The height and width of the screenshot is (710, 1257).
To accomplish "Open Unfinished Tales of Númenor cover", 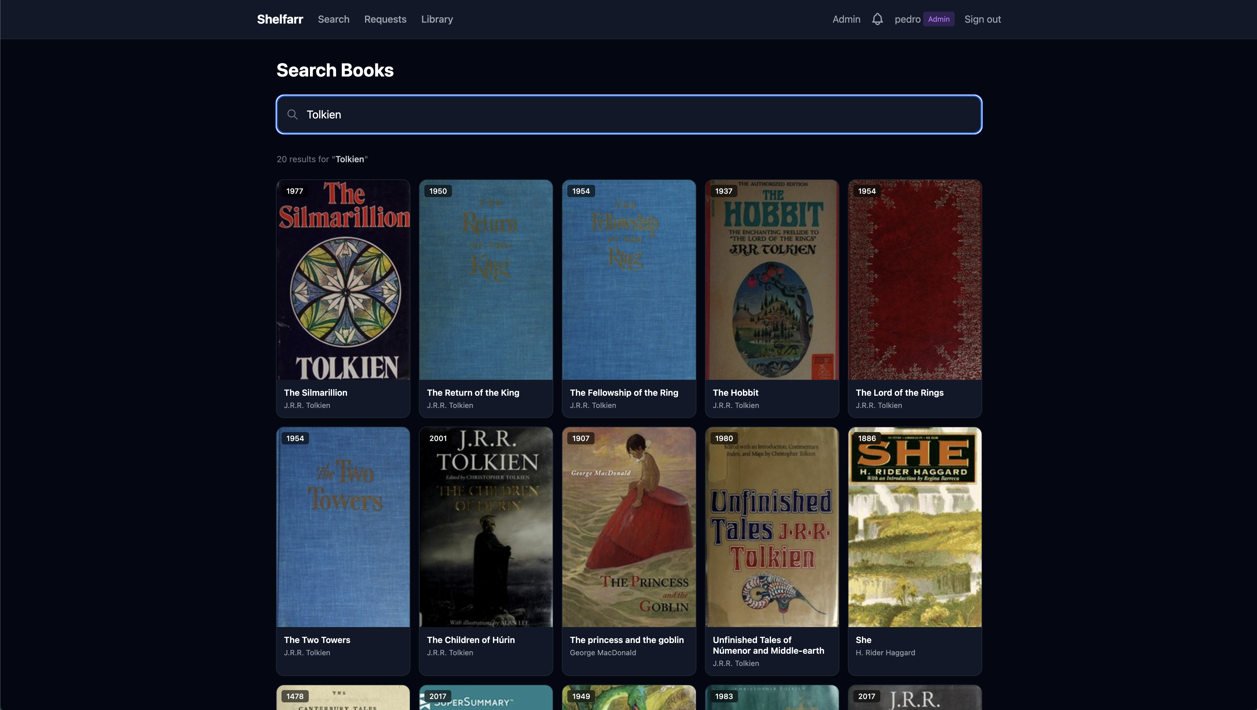I will [771, 527].
